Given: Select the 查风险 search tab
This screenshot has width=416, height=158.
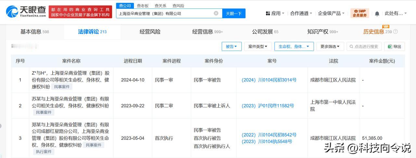Looking at the screenshot, I should click(x=178, y=6).
